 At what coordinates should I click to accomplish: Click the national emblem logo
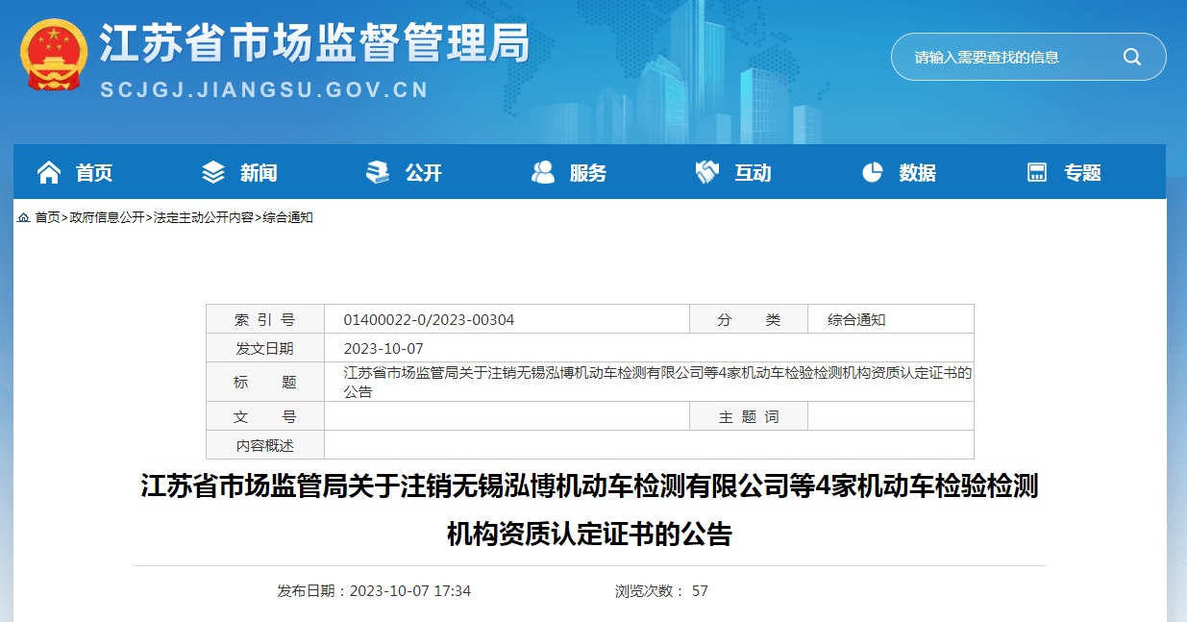point(54,55)
